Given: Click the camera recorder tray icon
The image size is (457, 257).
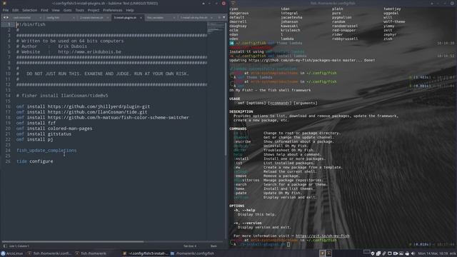Looking at the screenshot, I should tap(396, 253).
